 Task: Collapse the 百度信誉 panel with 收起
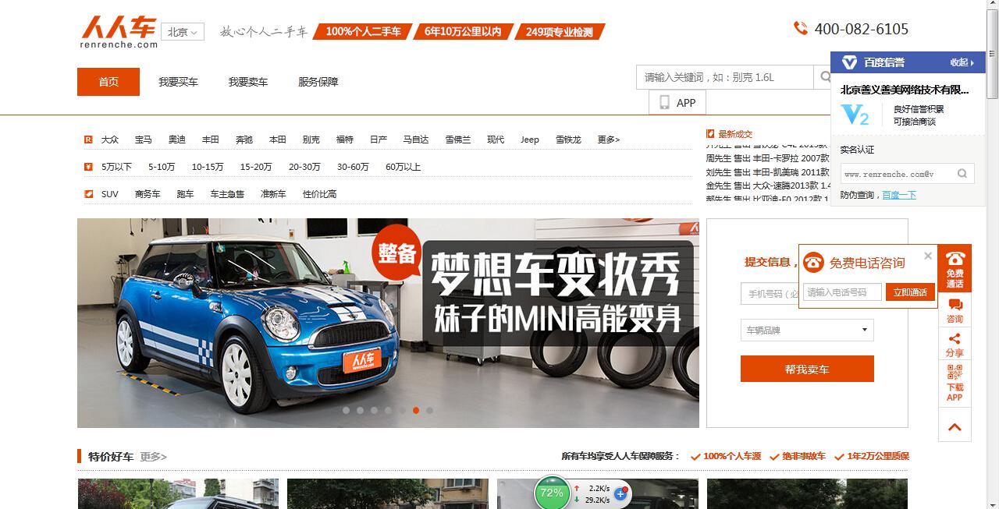[962, 62]
